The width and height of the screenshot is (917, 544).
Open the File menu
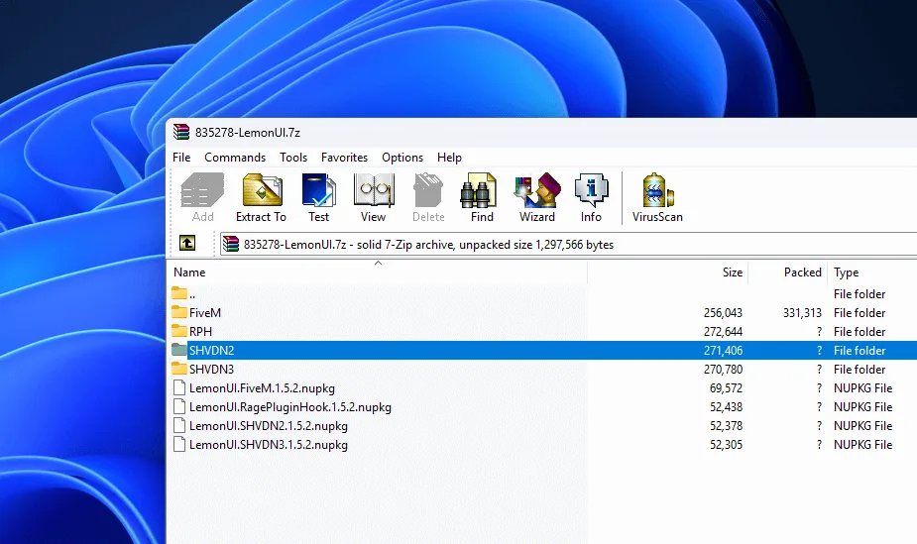(x=181, y=158)
